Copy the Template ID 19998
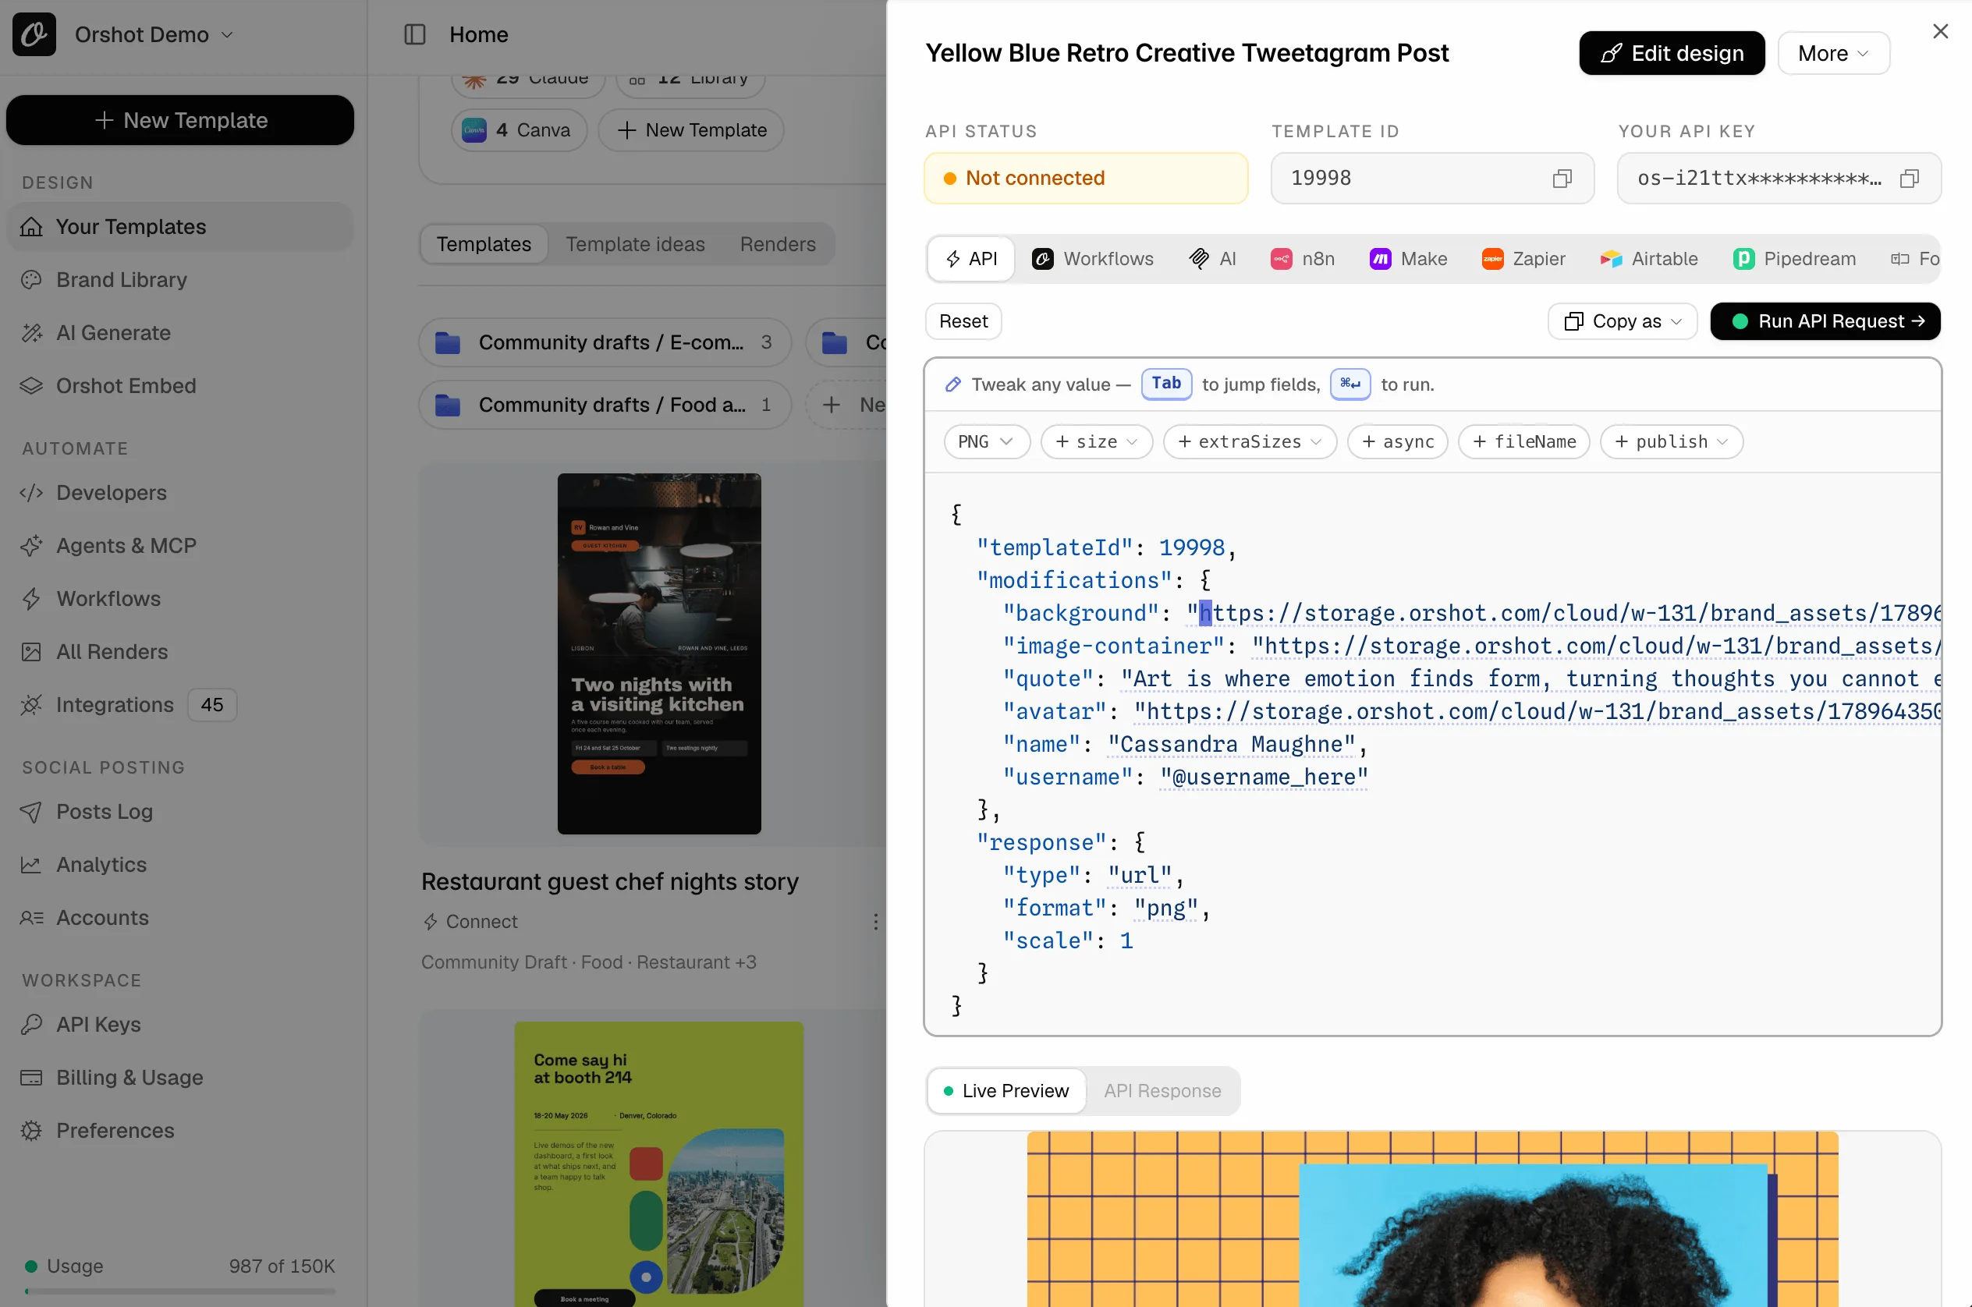 tap(1562, 179)
